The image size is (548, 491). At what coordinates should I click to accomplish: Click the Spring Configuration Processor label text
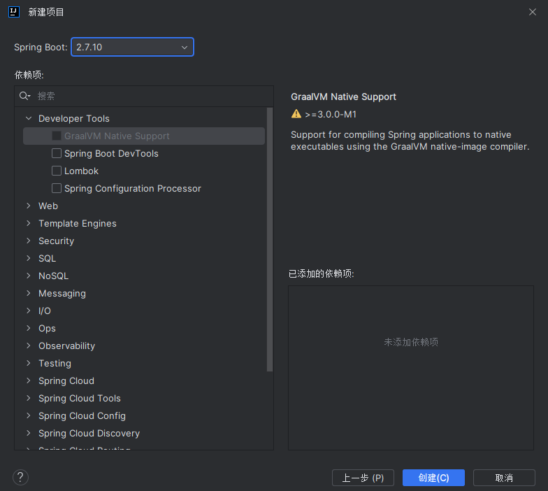coord(133,189)
